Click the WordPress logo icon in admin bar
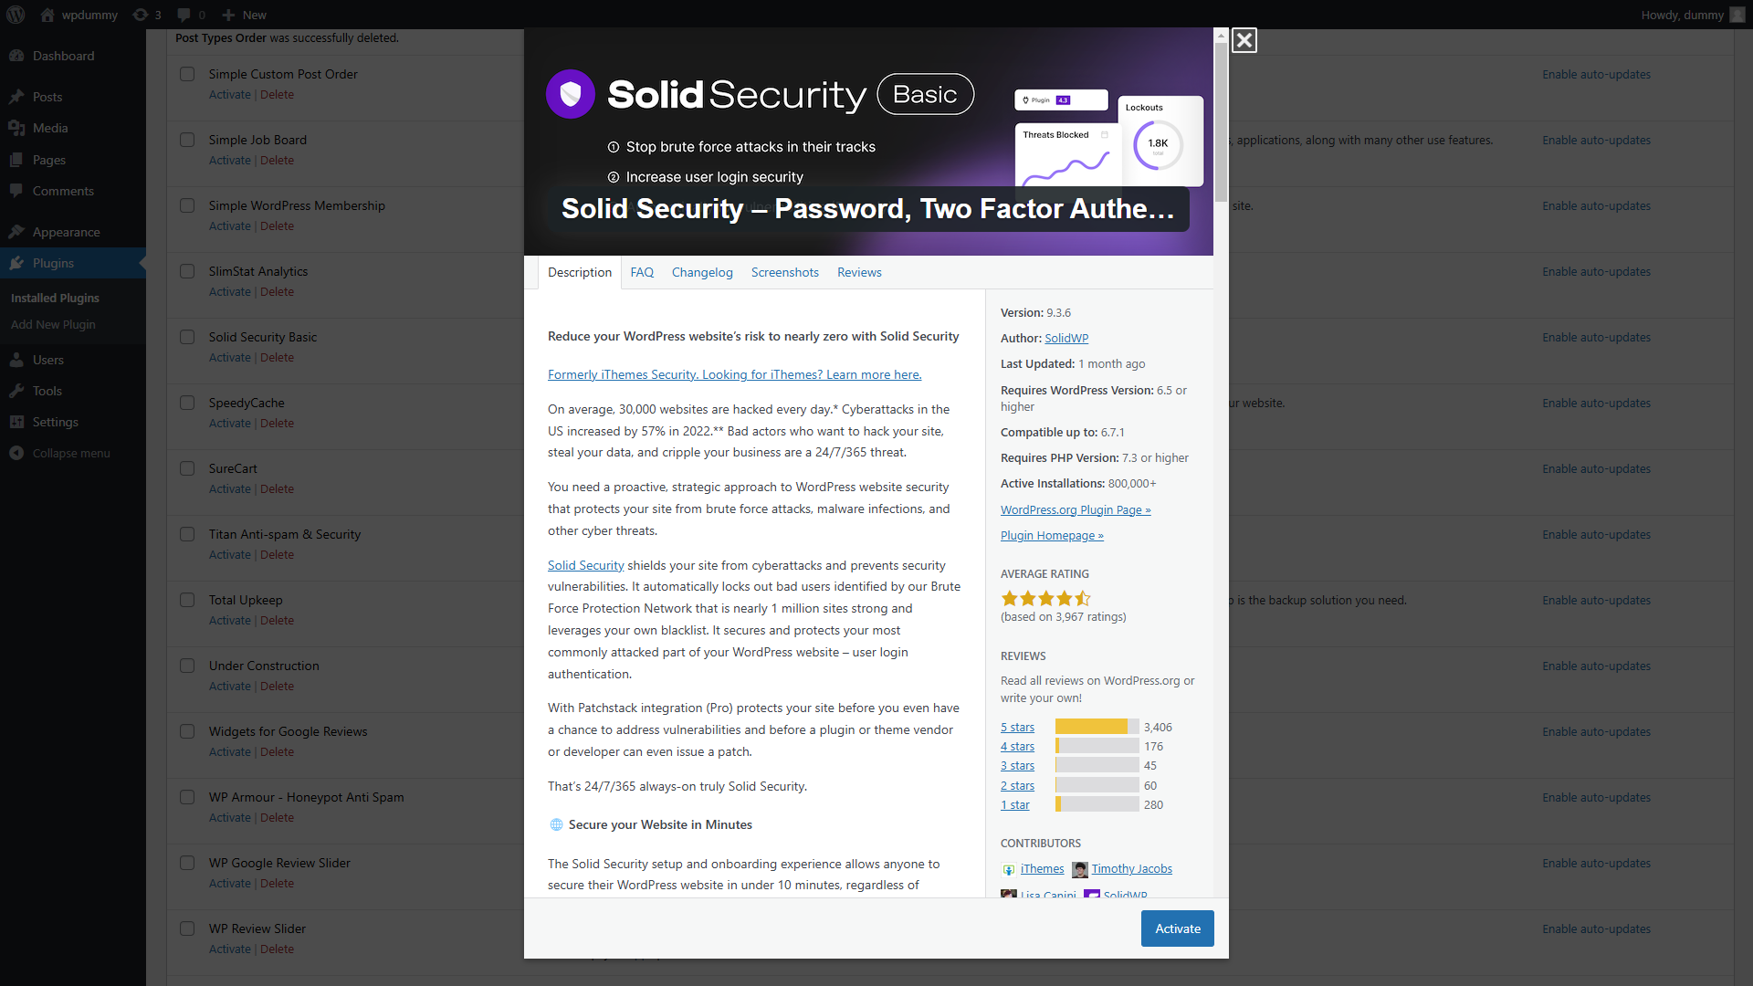This screenshot has height=986, width=1753. tap(16, 15)
